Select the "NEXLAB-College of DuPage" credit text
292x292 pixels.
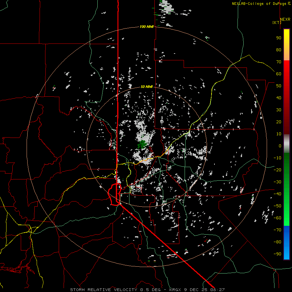click(x=260, y=4)
